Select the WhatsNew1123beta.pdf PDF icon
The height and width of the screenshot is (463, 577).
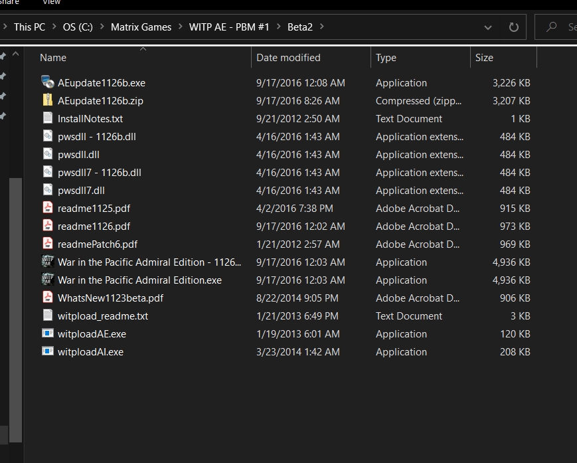(48, 298)
